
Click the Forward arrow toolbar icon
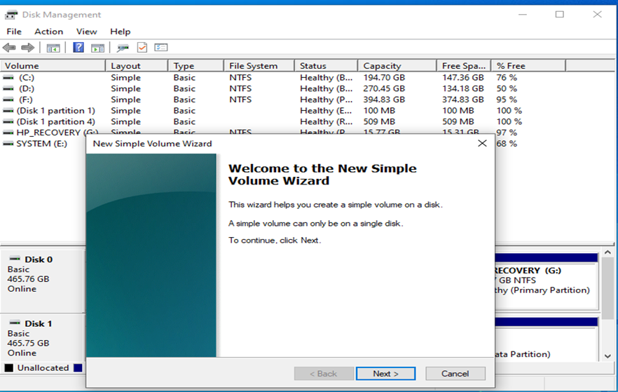pos(27,48)
